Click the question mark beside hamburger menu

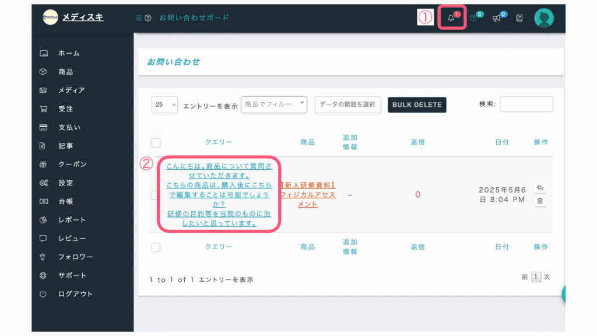click(x=148, y=18)
